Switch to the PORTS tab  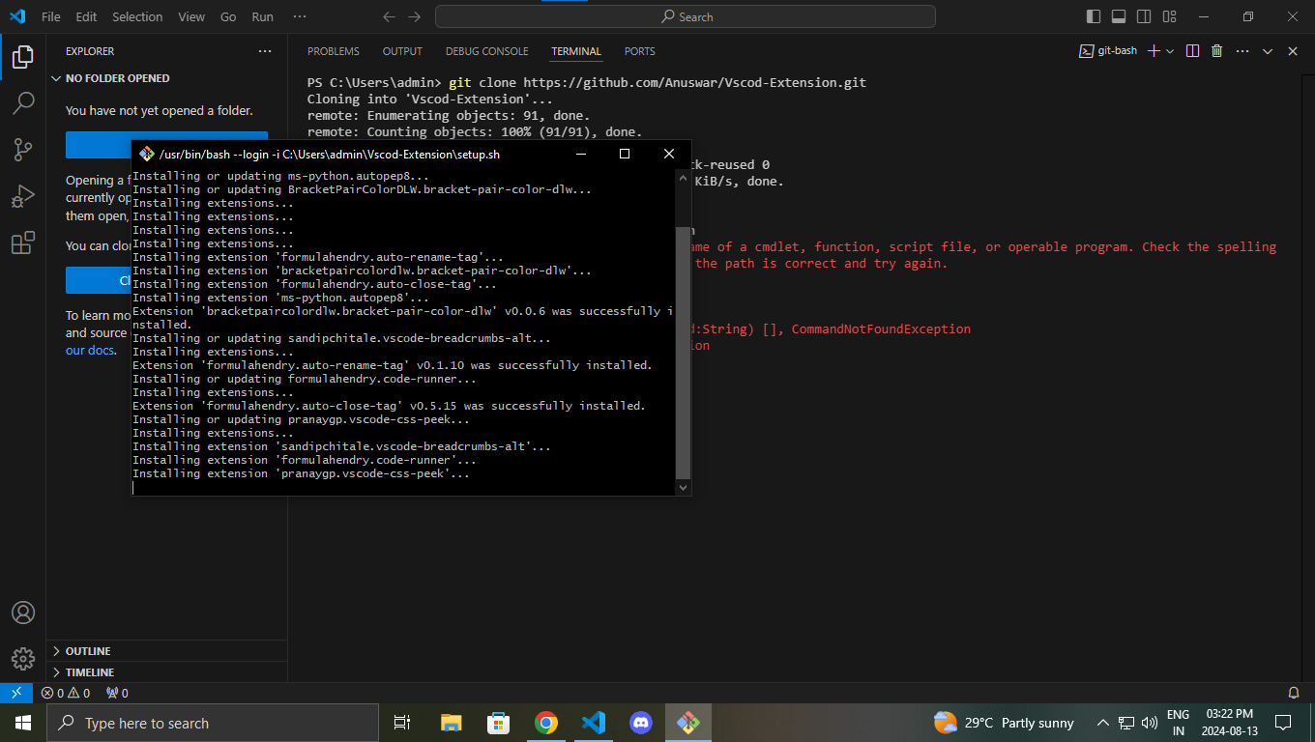(x=639, y=51)
